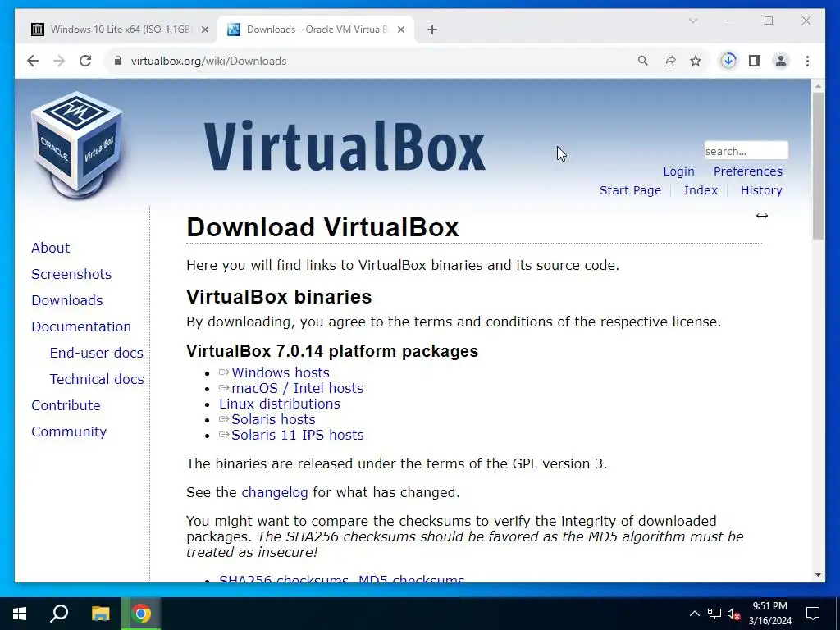The height and width of the screenshot is (630, 840).
Task: Open the Chrome downloads indicator
Action: click(x=728, y=61)
